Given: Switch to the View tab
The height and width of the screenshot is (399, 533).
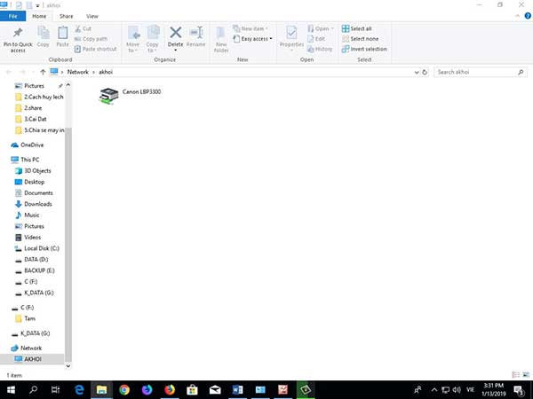Looking at the screenshot, I should (92, 16).
